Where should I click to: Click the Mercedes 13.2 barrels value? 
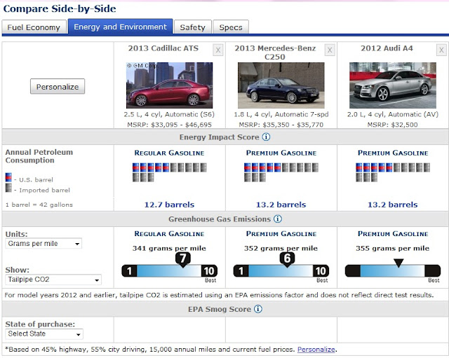tap(281, 205)
